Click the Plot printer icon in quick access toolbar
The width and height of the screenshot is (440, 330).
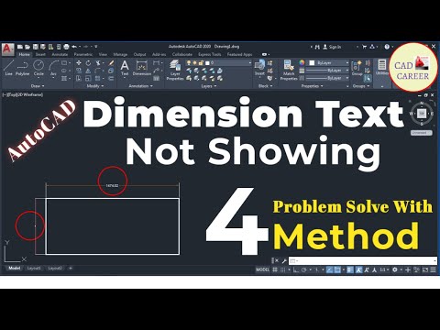pos(66,47)
